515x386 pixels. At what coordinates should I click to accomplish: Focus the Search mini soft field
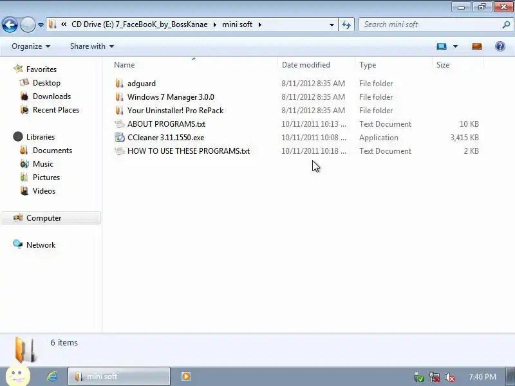point(430,24)
